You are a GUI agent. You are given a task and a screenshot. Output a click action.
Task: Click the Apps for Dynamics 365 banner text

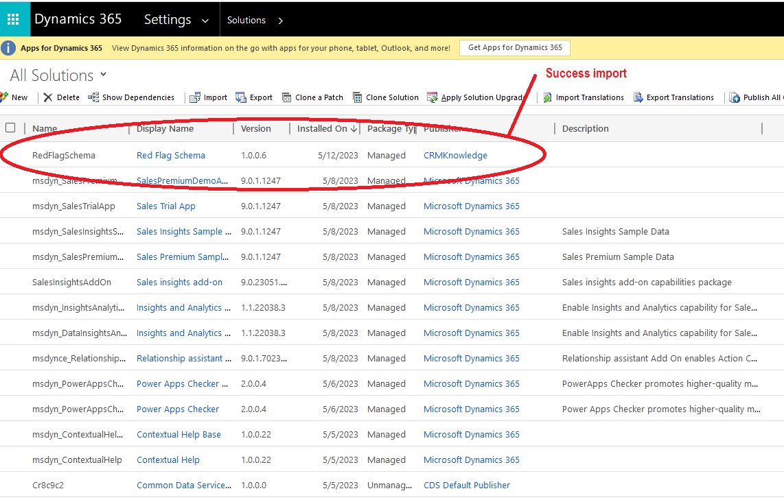click(x=62, y=48)
